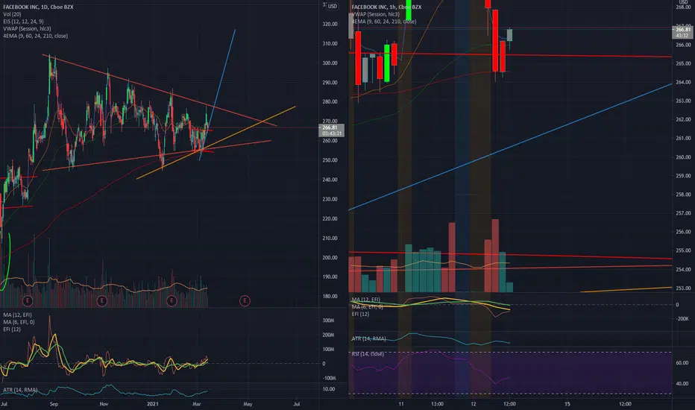695x410 pixels.
Task: Click the May label on the time axis
Action: click(x=248, y=404)
